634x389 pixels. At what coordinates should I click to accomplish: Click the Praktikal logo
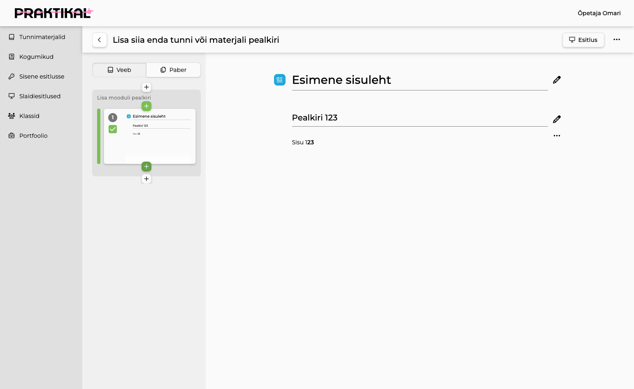(x=54, y=13)
